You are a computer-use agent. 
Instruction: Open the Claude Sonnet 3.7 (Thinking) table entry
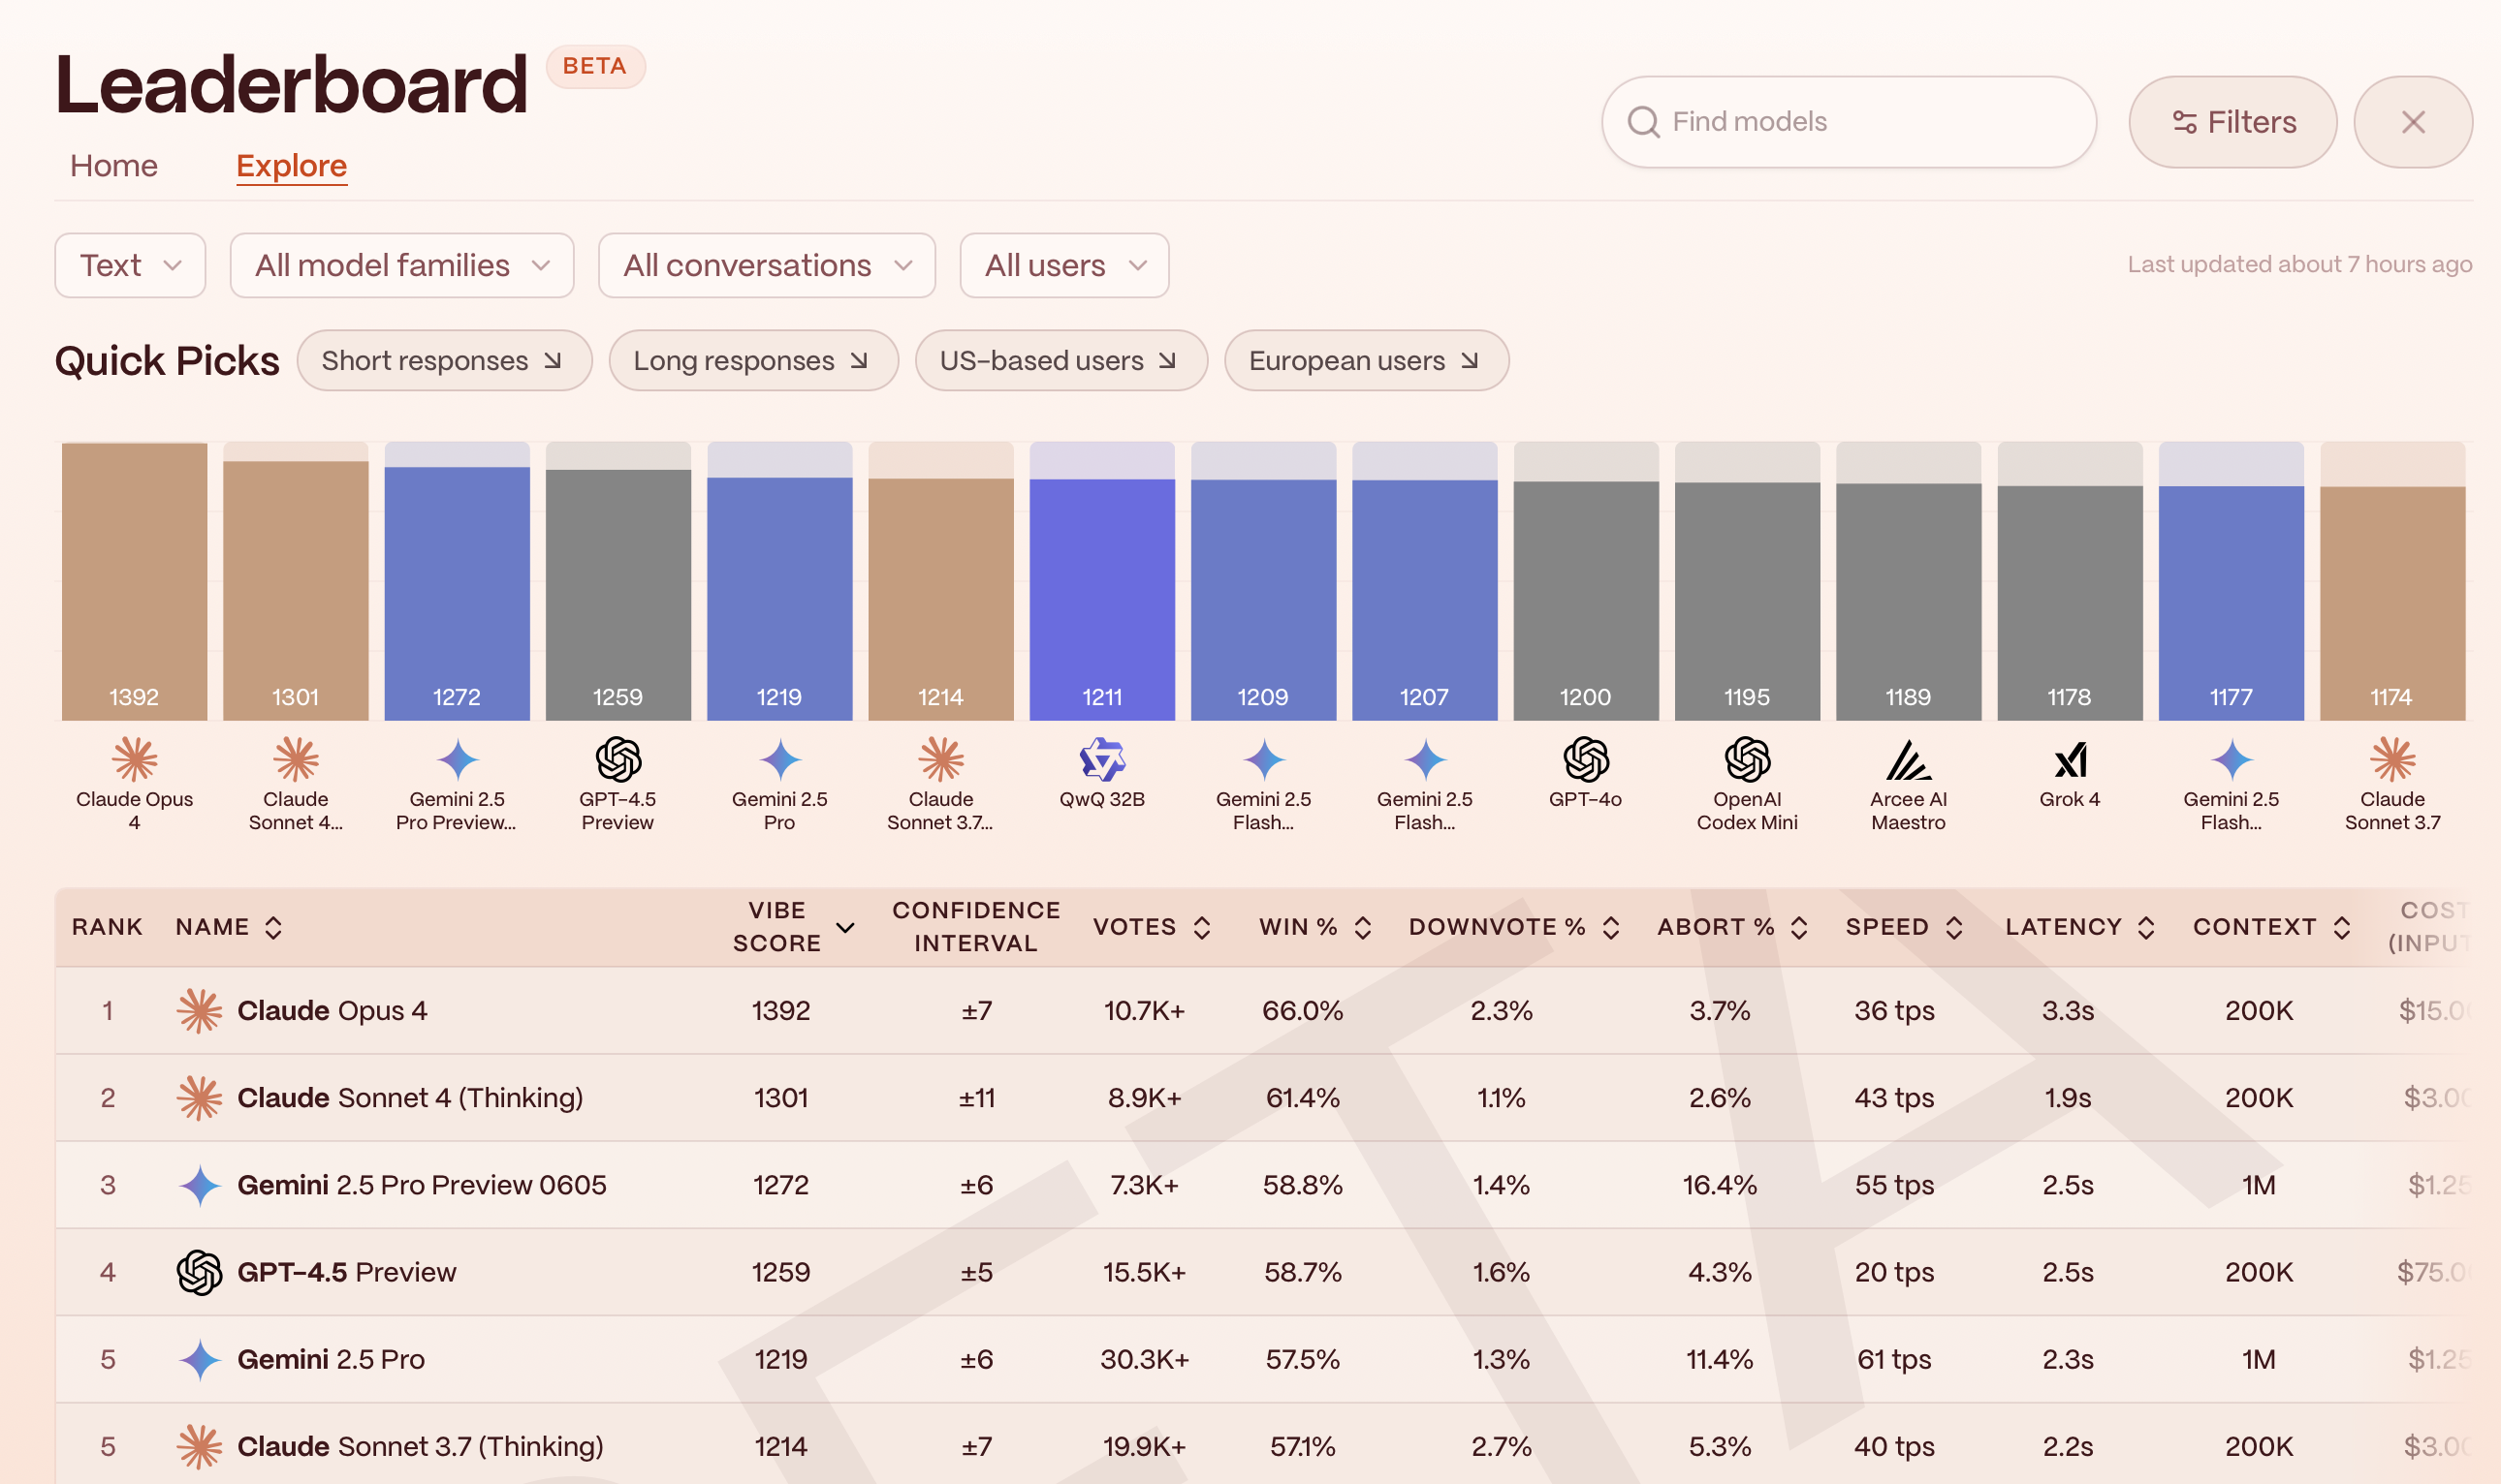pos(421,1447)
